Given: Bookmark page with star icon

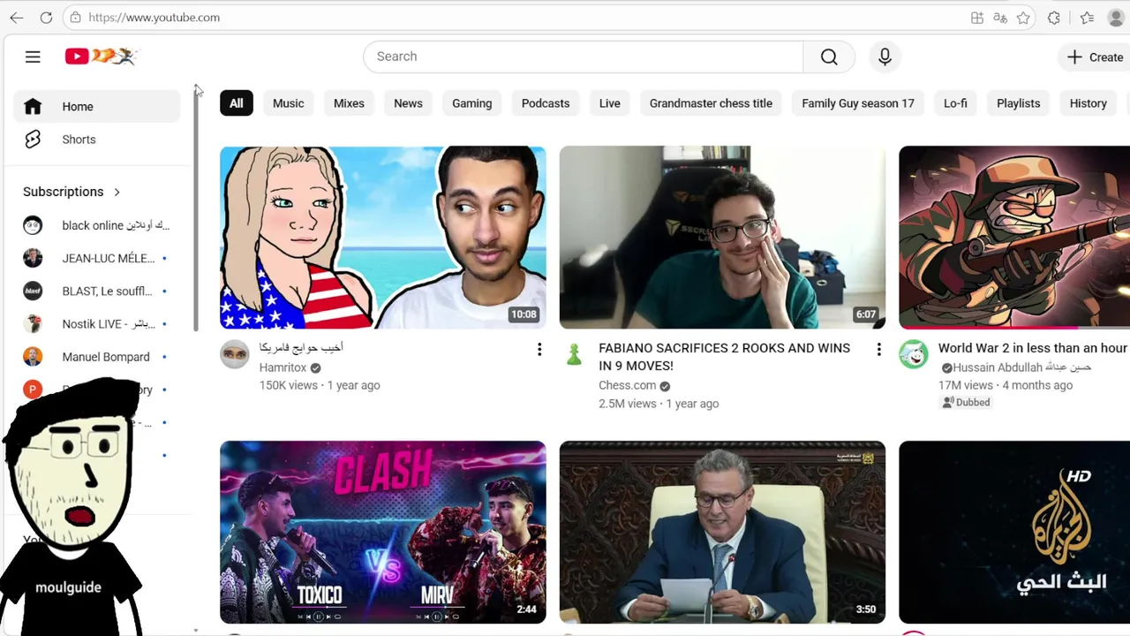Looking at the screenshot, I should pyautogui.click(x=1023, y=18).
